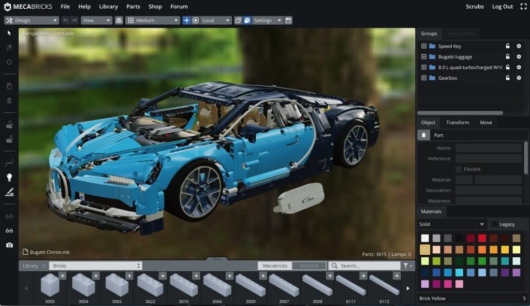Image resolution: width=530 pixels, height=306 pixels.
Task: Click the perspective grid icon in toolbar
Action: point(119,21)
